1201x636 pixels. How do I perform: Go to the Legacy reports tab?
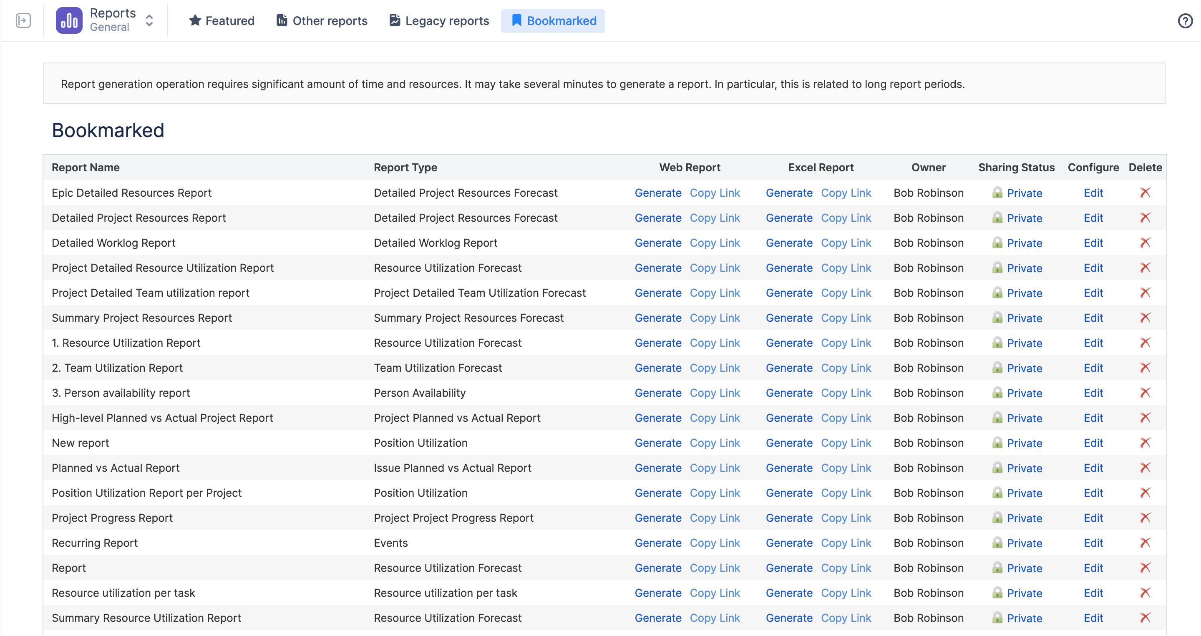pyautogui.click(x=439, y=20)
